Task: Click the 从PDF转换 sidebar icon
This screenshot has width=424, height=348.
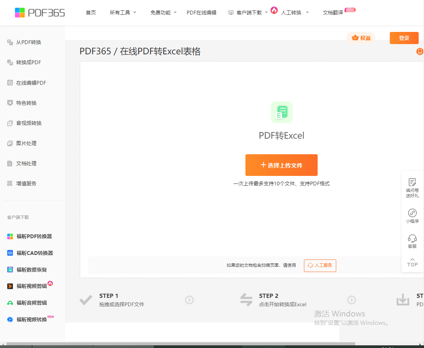Action: (10, 42)
